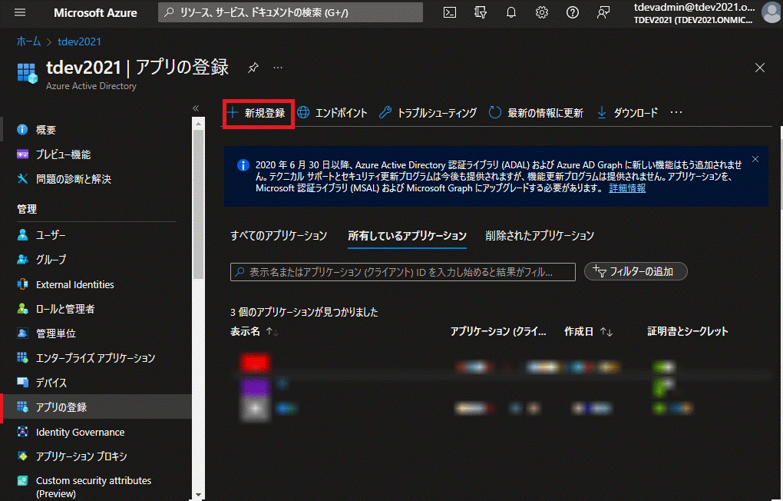The width and height of the screenshot is (783, 501).
Task: Open the toolbar overflow ellipsis
Action: tap(676, 112)
